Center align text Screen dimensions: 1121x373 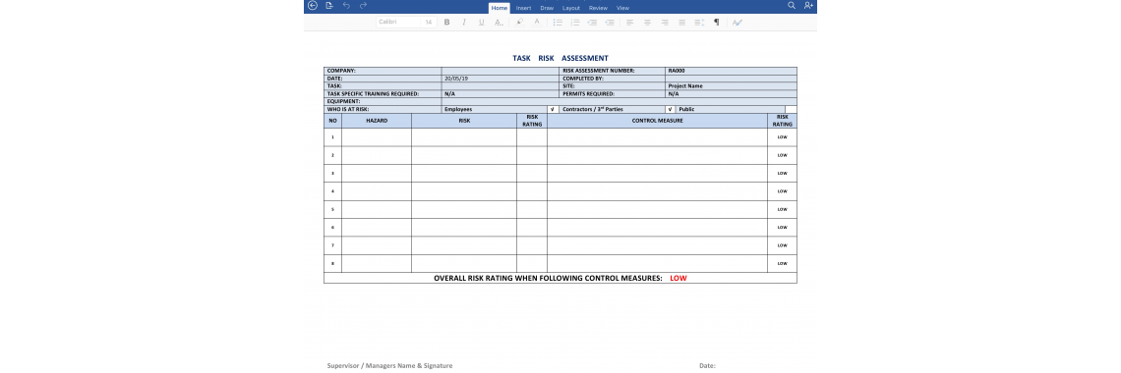647,23
